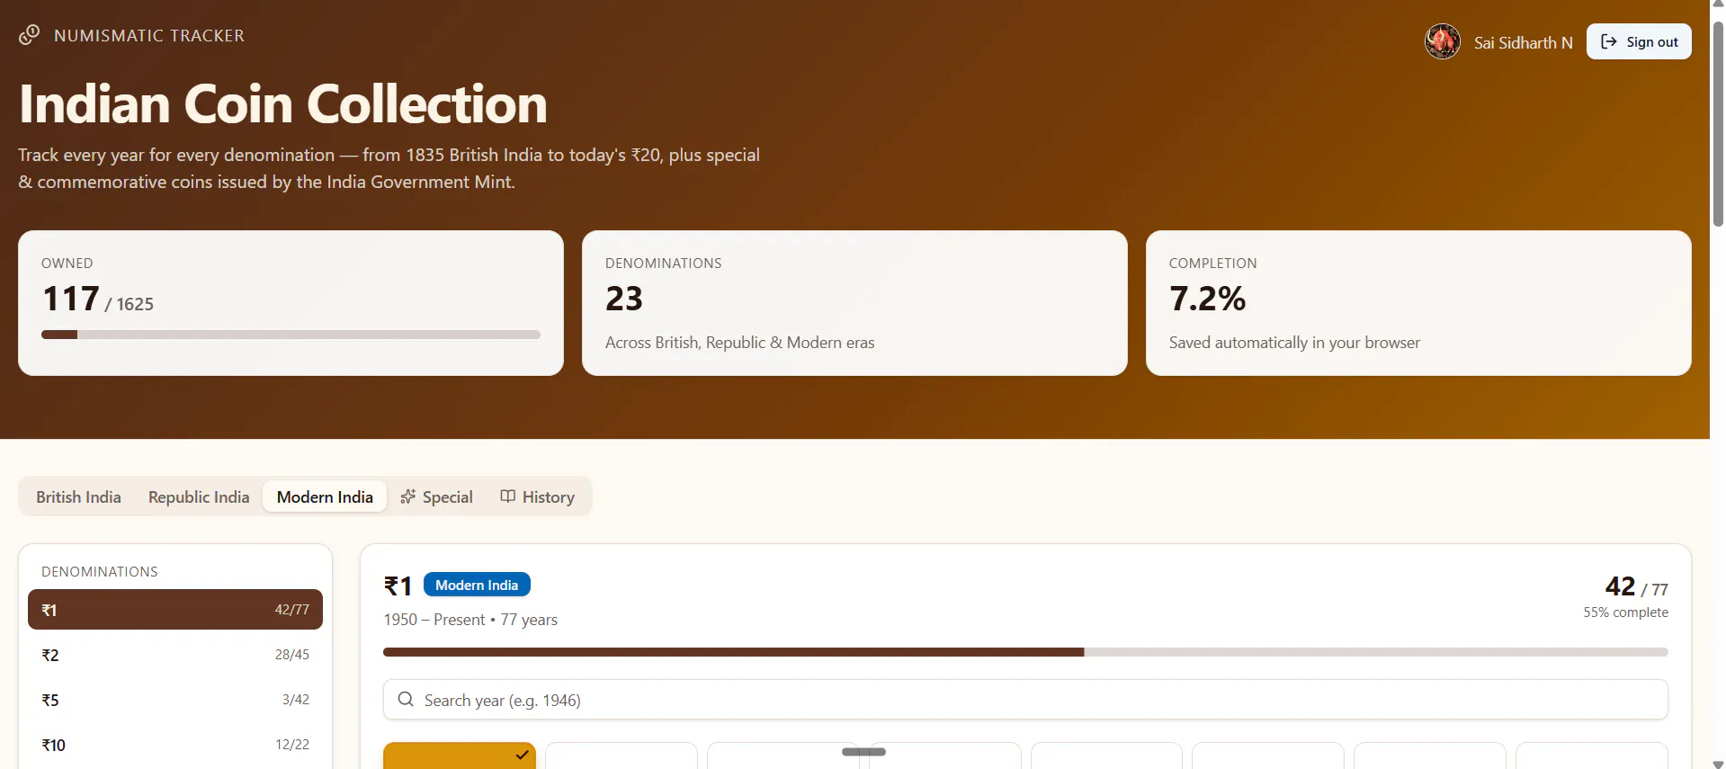Select the Modern India tab

325,496
